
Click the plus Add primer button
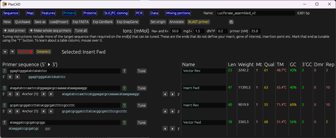(x=14, y=31)
